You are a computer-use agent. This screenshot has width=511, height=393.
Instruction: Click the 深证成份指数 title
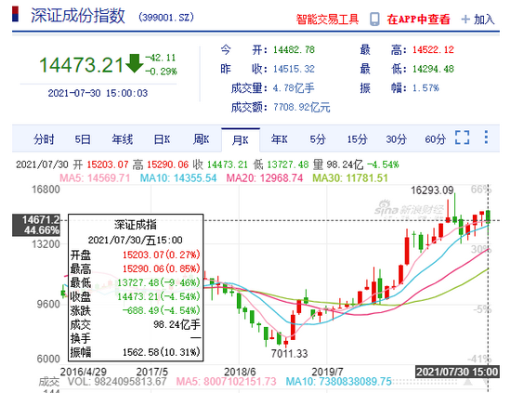tap(78, 15)
